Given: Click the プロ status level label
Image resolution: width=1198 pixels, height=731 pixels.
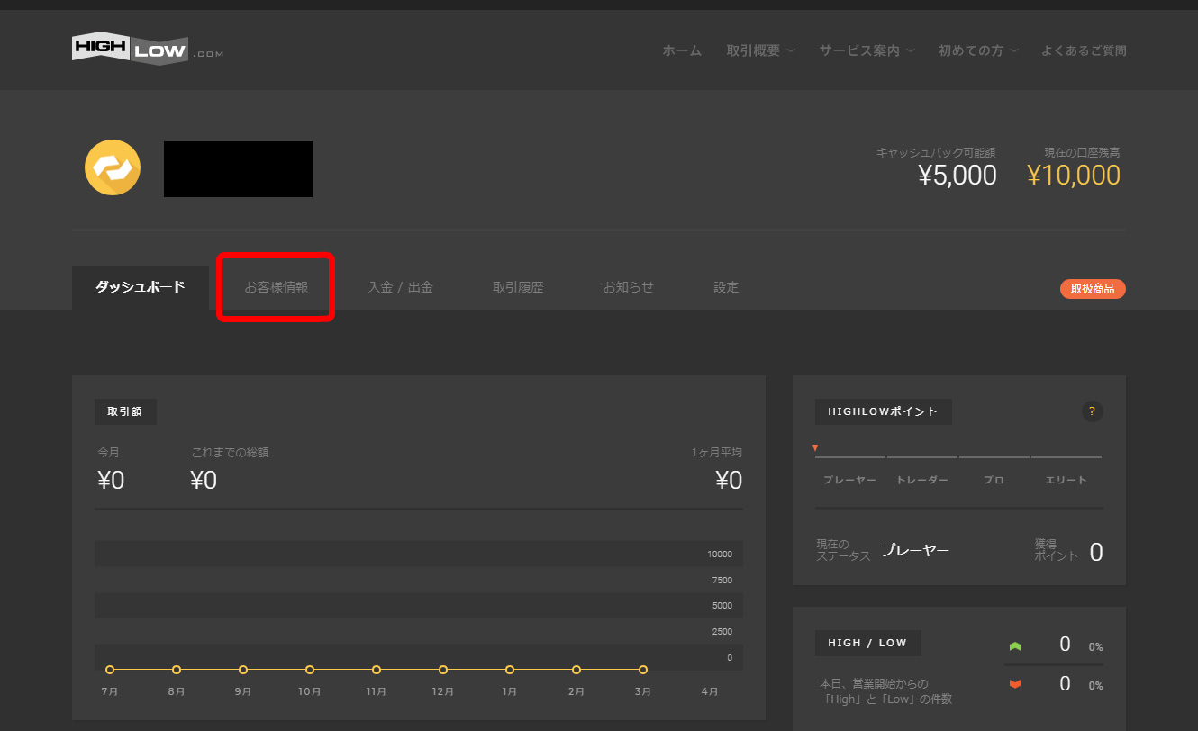Looking at the screenshot, I should [994, 480].
